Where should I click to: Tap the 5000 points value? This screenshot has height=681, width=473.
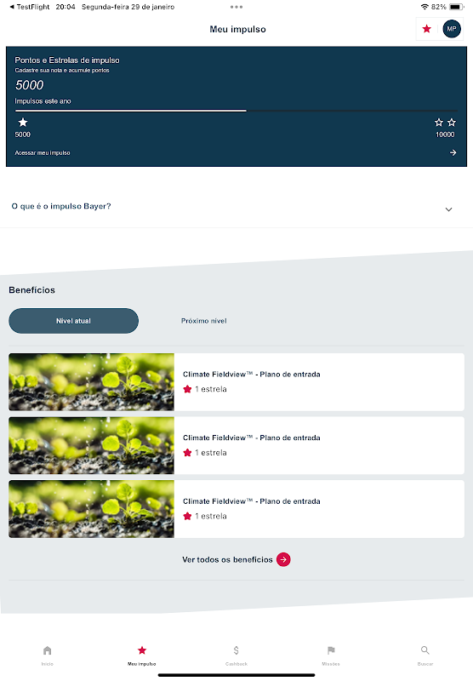30,85
